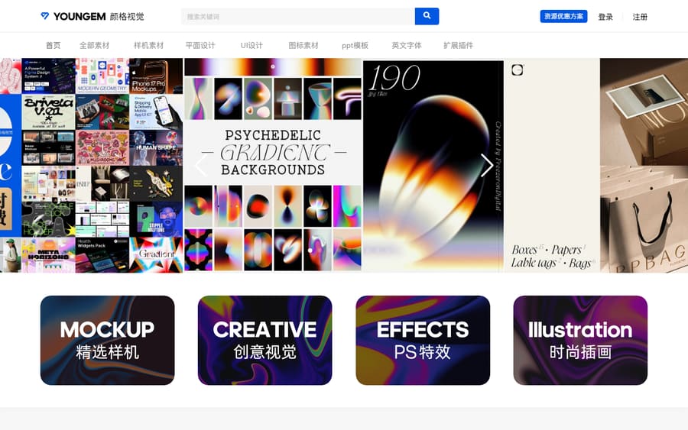Go to previous carousel slide arrow
688x430 pixels.
(x=201, y=165)
